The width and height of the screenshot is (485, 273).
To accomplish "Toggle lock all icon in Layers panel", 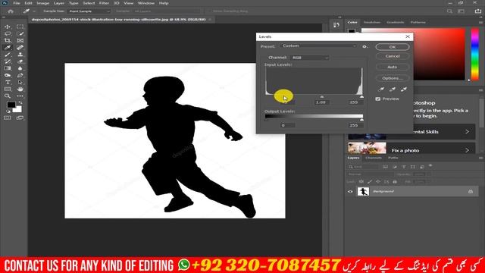I will pos(395,182).
